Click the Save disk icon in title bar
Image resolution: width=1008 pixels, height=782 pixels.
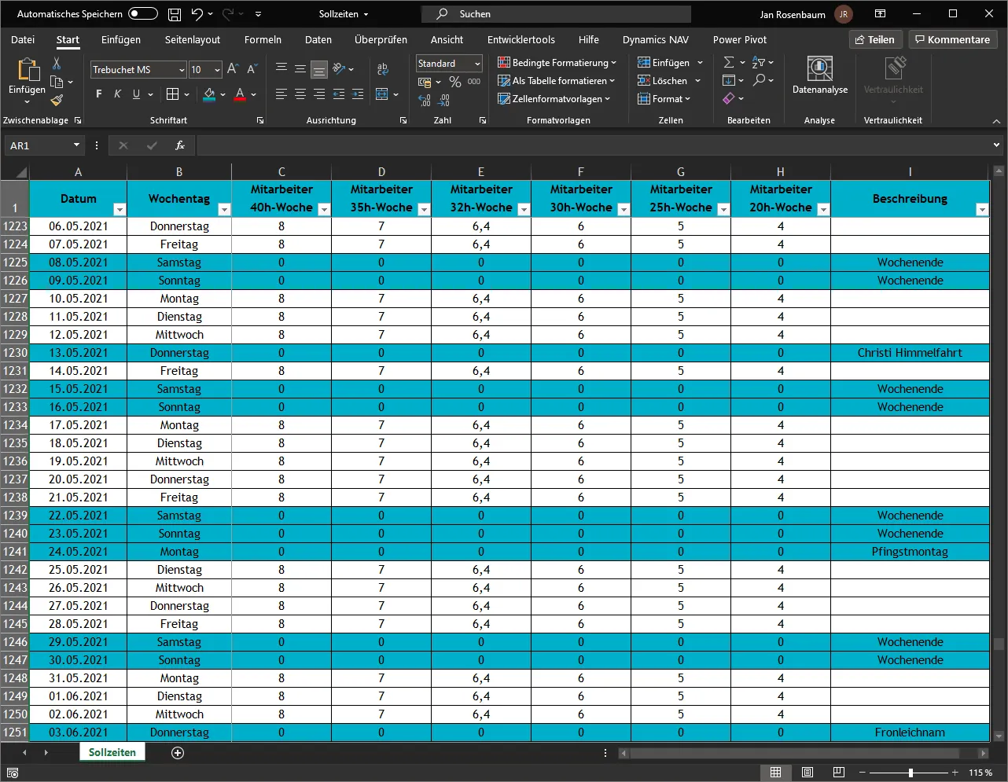click(x=175, y=14)
